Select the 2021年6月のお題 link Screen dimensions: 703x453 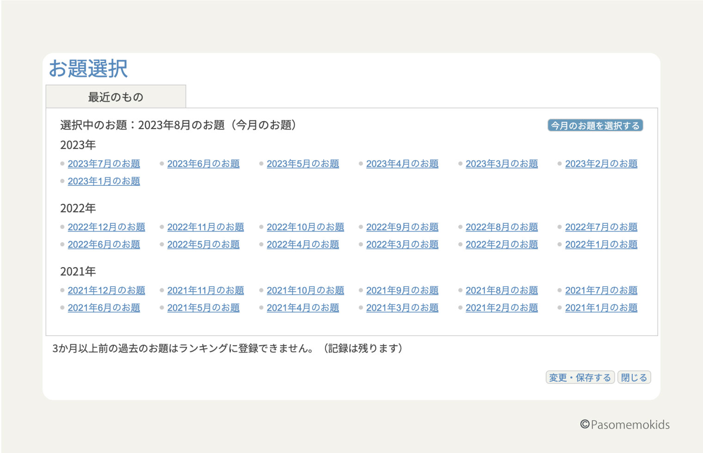point(104,308)
